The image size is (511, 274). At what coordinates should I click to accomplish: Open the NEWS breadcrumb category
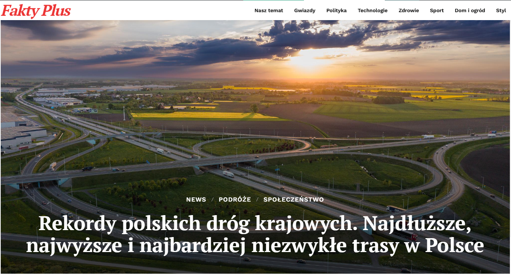[x=196, y=199]
